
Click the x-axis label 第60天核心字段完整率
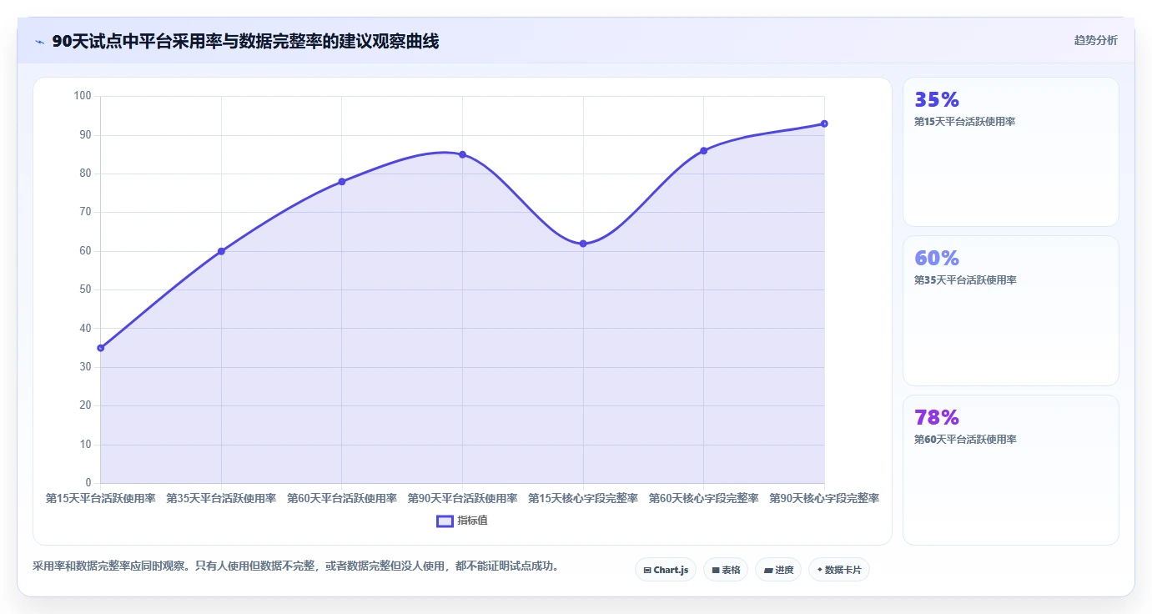point(703,499)
